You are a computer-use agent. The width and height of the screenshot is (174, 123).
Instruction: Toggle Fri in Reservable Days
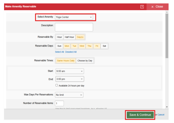(x=97, y=46)
